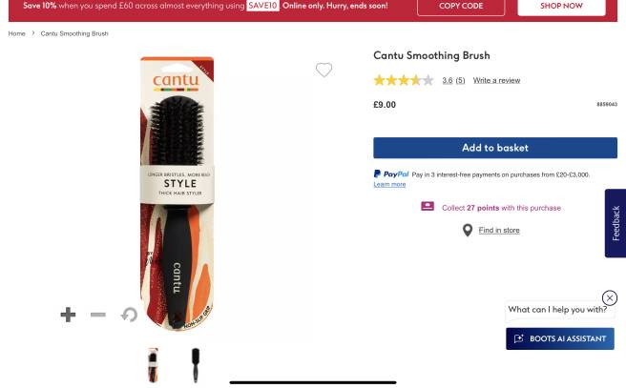Click the Advantage card points icon
Image resolution: width=626 pixels, height=388 pixels.
(x=428, y=207)
